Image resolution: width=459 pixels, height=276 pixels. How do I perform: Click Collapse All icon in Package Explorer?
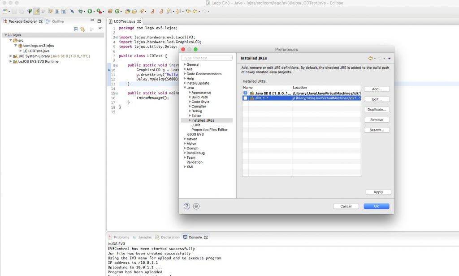[x=76, y=29]
